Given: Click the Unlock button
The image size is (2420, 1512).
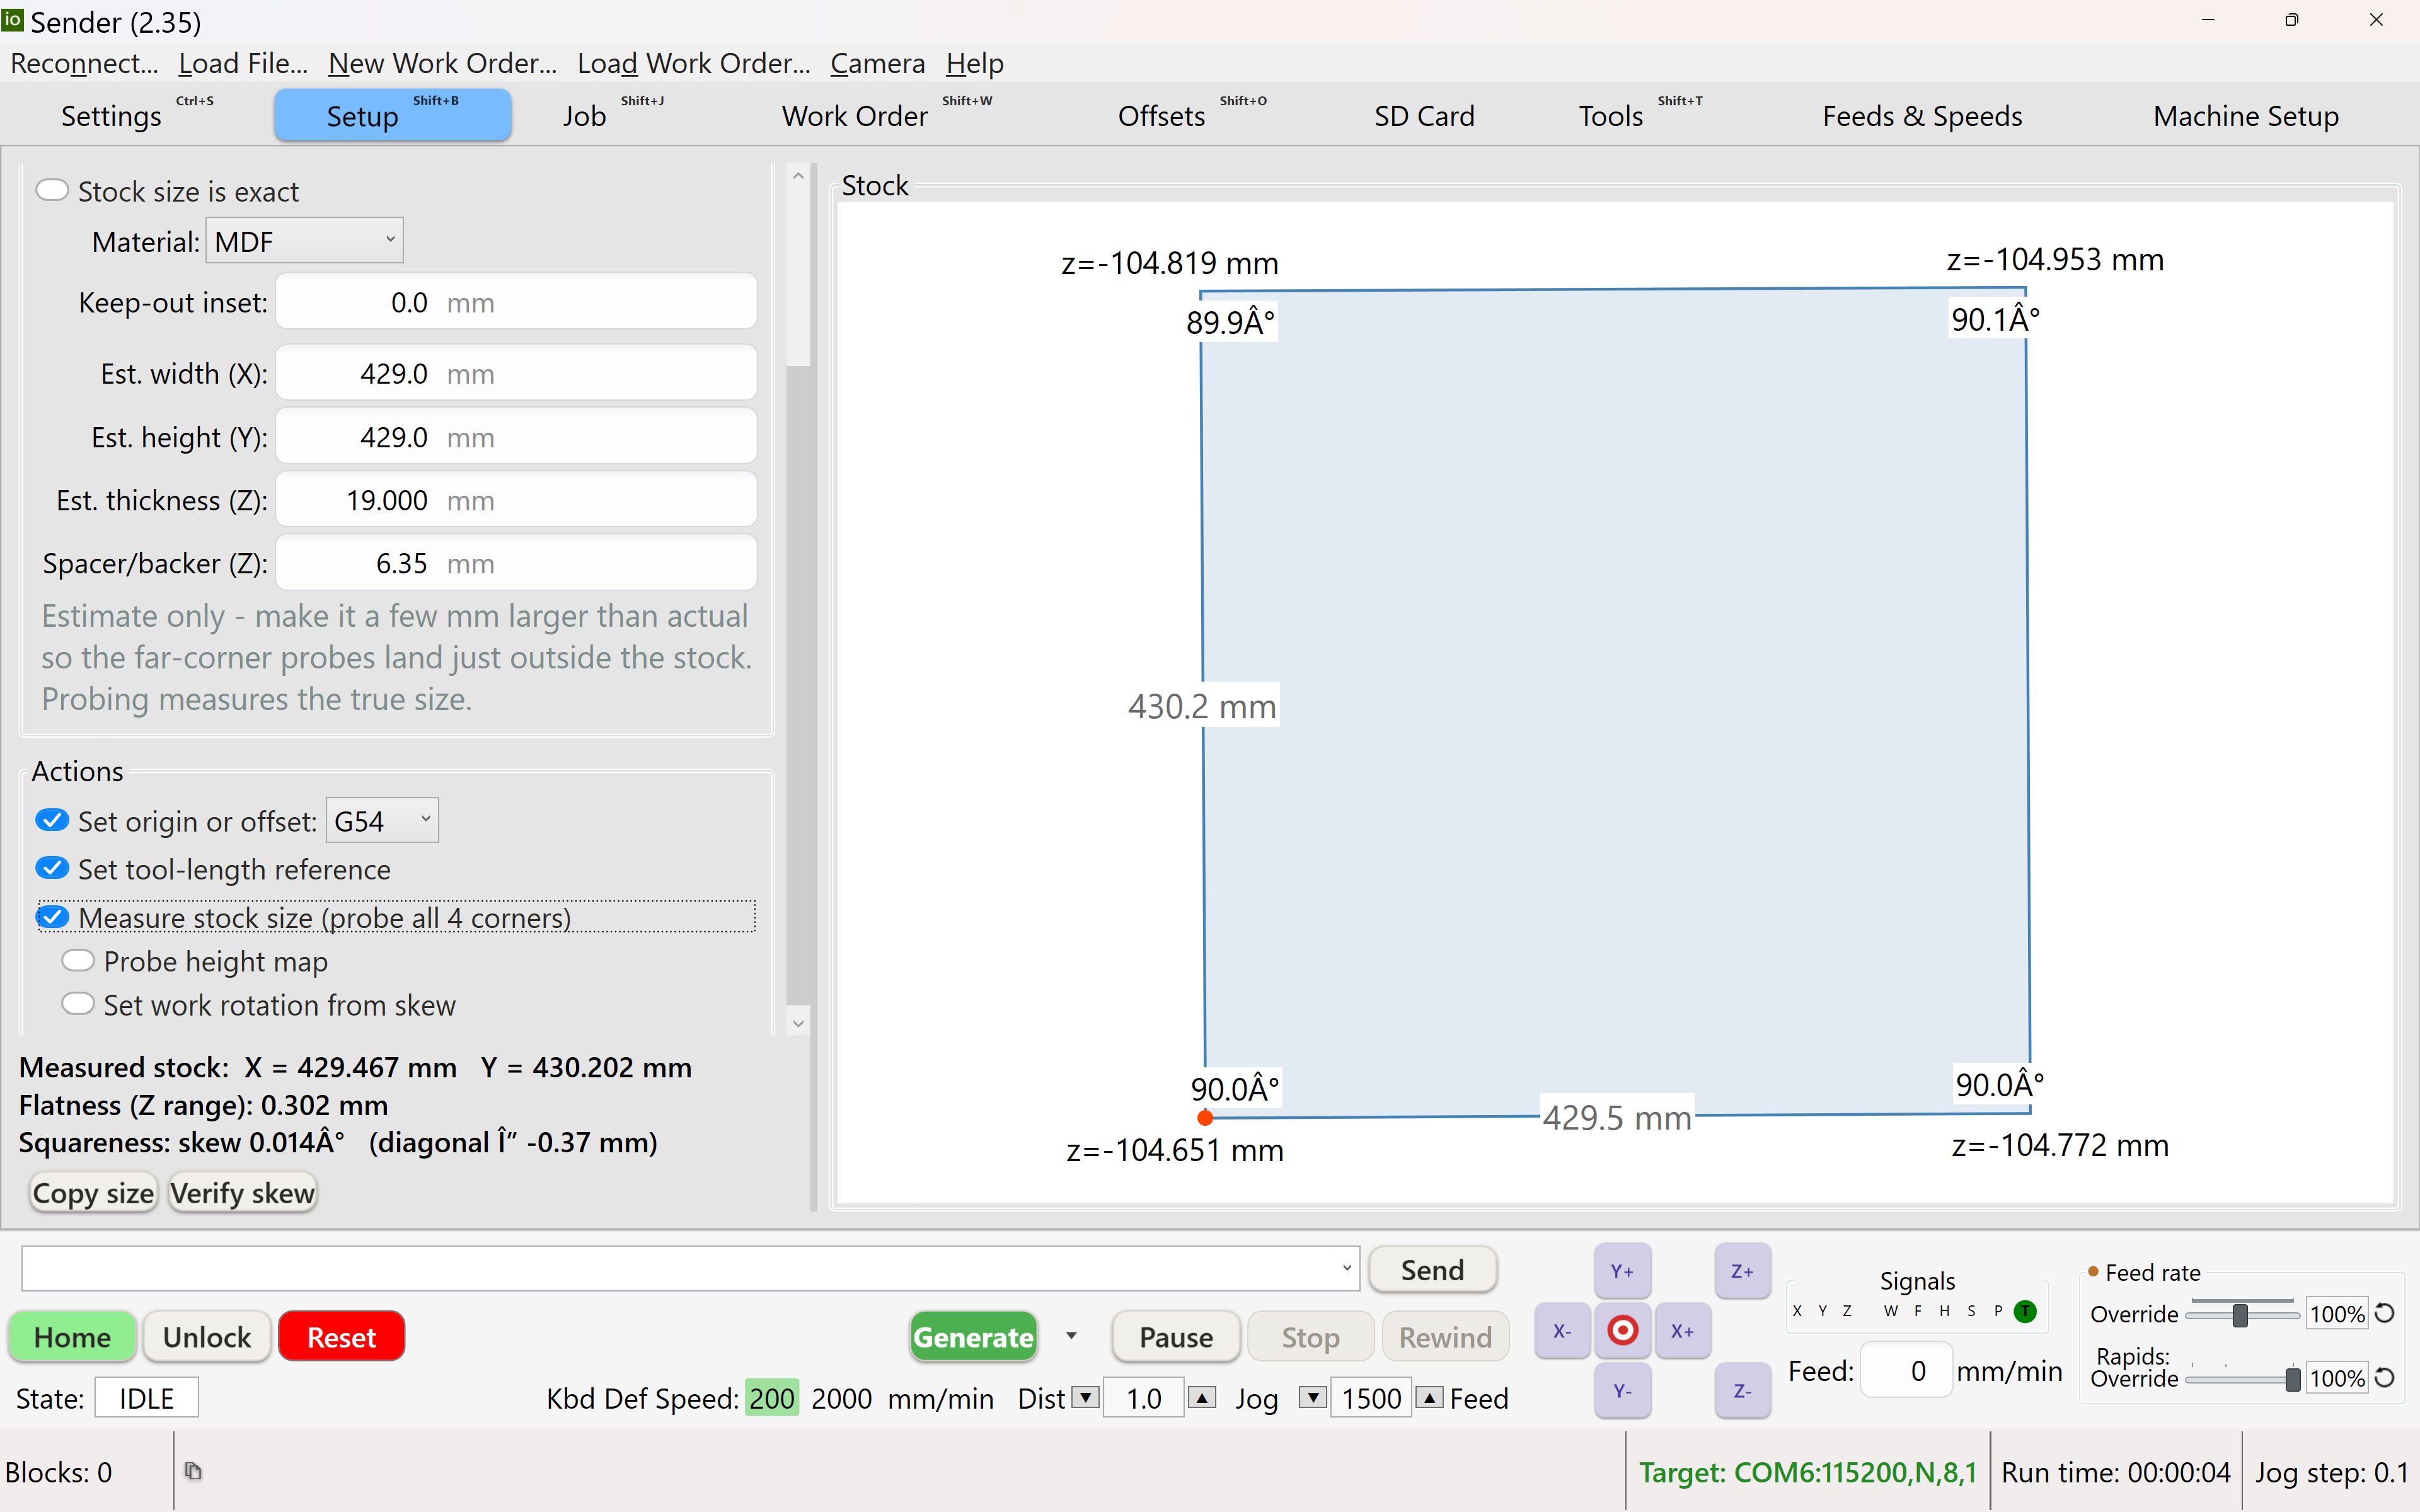Looking at the screenshot, I should pyautogui.click(x=207, y=1337).
